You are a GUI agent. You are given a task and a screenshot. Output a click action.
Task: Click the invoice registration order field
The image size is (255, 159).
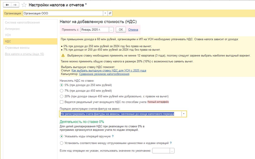point(120,114)
